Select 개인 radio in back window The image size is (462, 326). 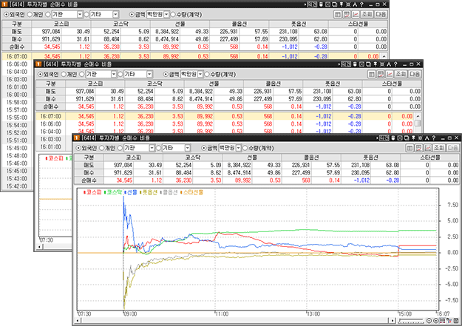[30, 15]
